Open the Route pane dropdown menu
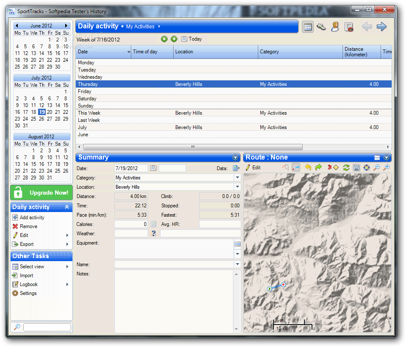 387,157
